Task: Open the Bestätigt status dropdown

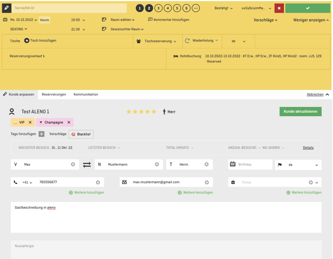Action: (224, 8)
